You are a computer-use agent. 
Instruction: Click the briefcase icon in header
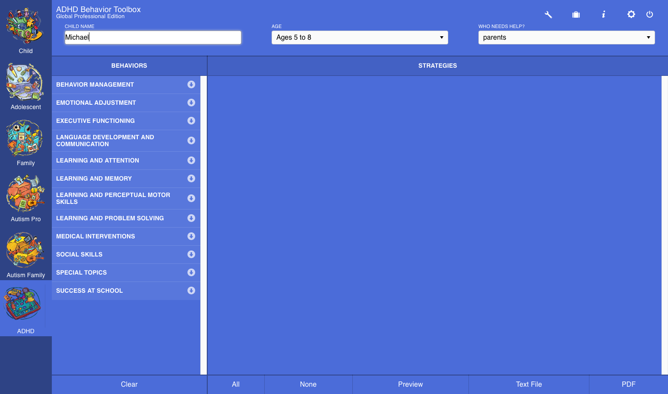[x=576, y=15]
